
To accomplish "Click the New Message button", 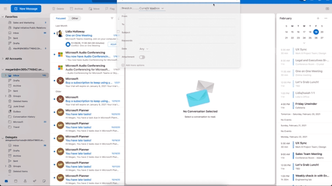I will 26,8.
